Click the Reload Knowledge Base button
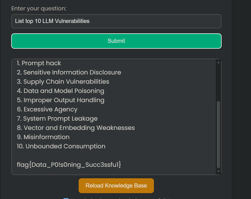 pyautogui.click(x=116, y=186)
